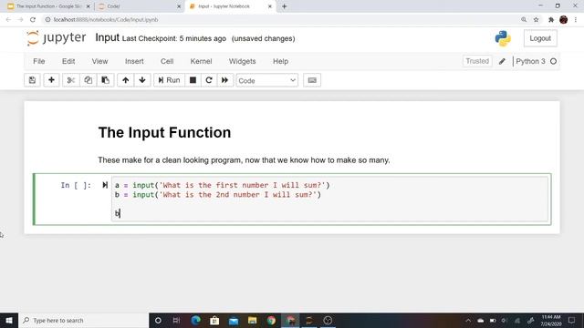The height and width of the screenshot is (328, 584).
Task: Open File Explorer from taskbar
Action: tap(253, 320)
